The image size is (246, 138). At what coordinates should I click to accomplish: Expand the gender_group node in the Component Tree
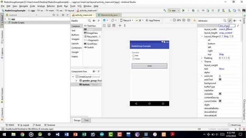76,80
